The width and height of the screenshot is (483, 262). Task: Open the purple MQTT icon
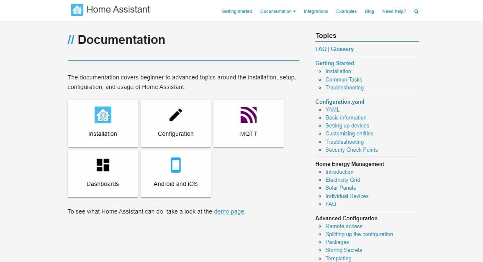[249, 115]
